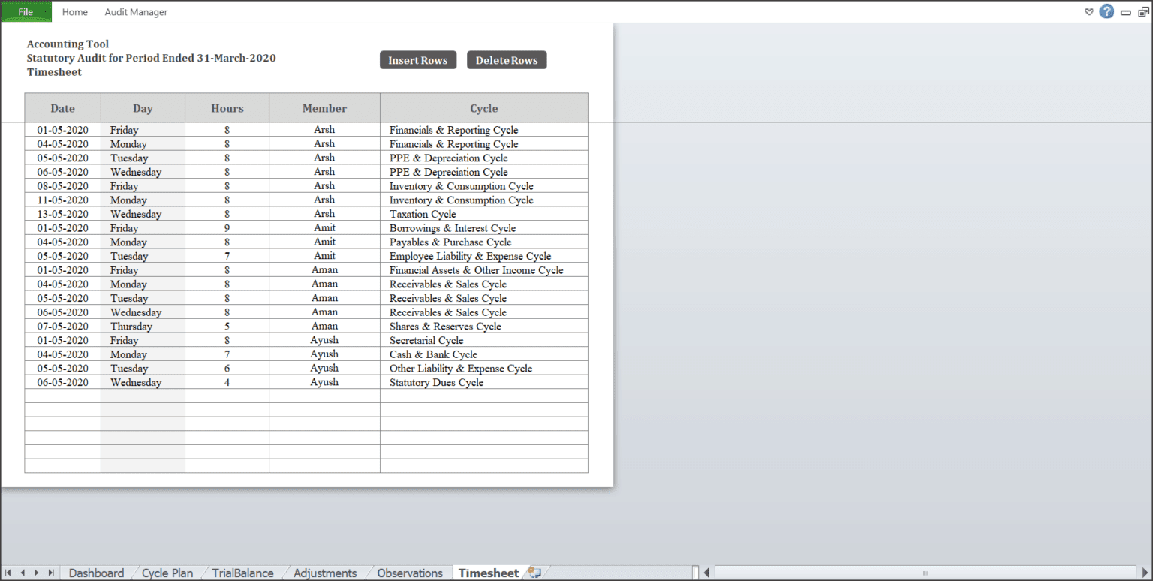Click the heart-shaped feedback icon near window controls
Viewport: 1153px width, 581px height.
pyautogui.click(x=1088, y=12)
